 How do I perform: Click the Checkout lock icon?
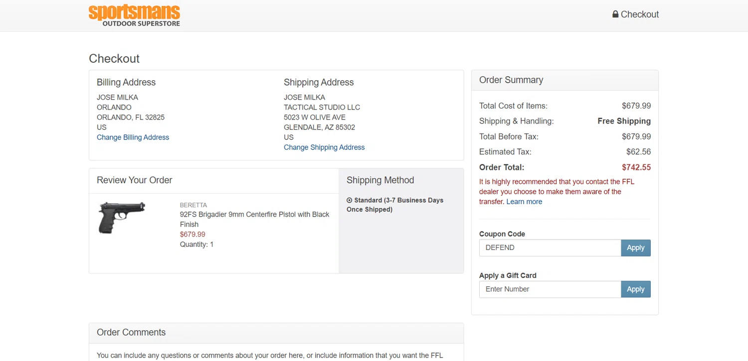pos(615,14)
